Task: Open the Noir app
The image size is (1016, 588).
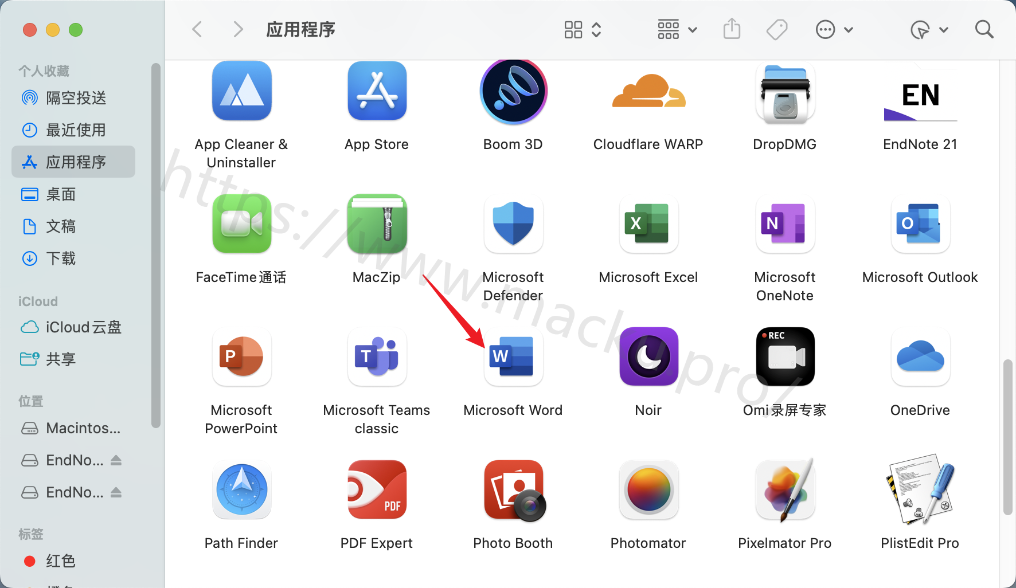Action: pos(648,356)
